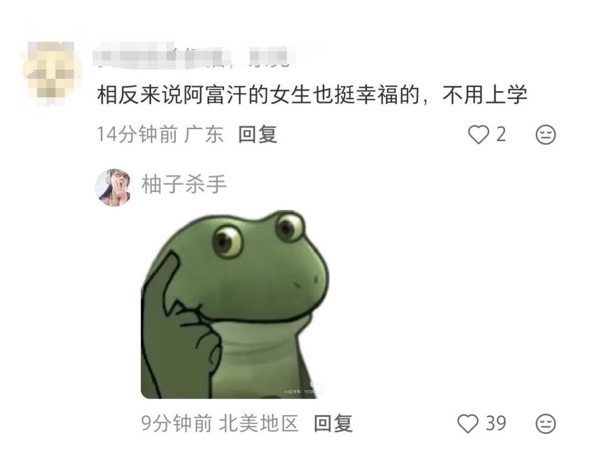Click the words 不用上学 in the comment
This screenshot has width=590, height=454.
[485, 95]
